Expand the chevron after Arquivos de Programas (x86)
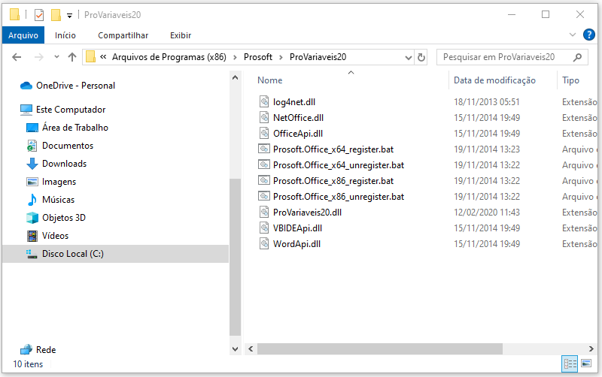This screenshot has height=377, width=602. (235, 57)
